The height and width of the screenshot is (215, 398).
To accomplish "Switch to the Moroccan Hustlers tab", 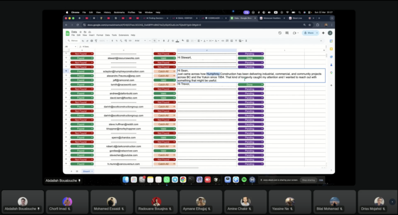I will [x=272, y=18].
